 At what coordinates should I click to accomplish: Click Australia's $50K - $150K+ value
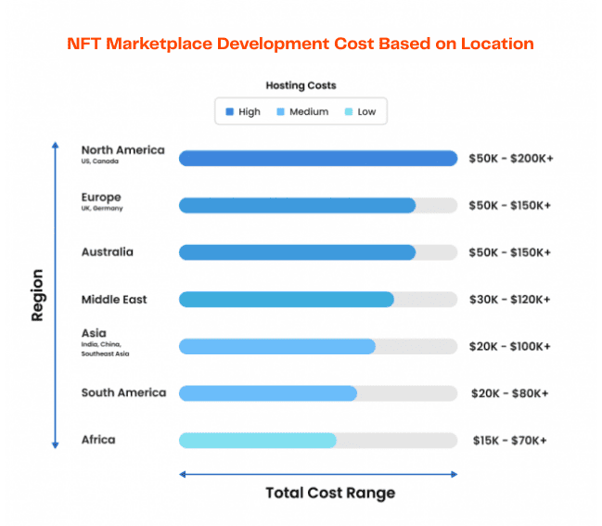pyautogui.click(x=510, y=252)
